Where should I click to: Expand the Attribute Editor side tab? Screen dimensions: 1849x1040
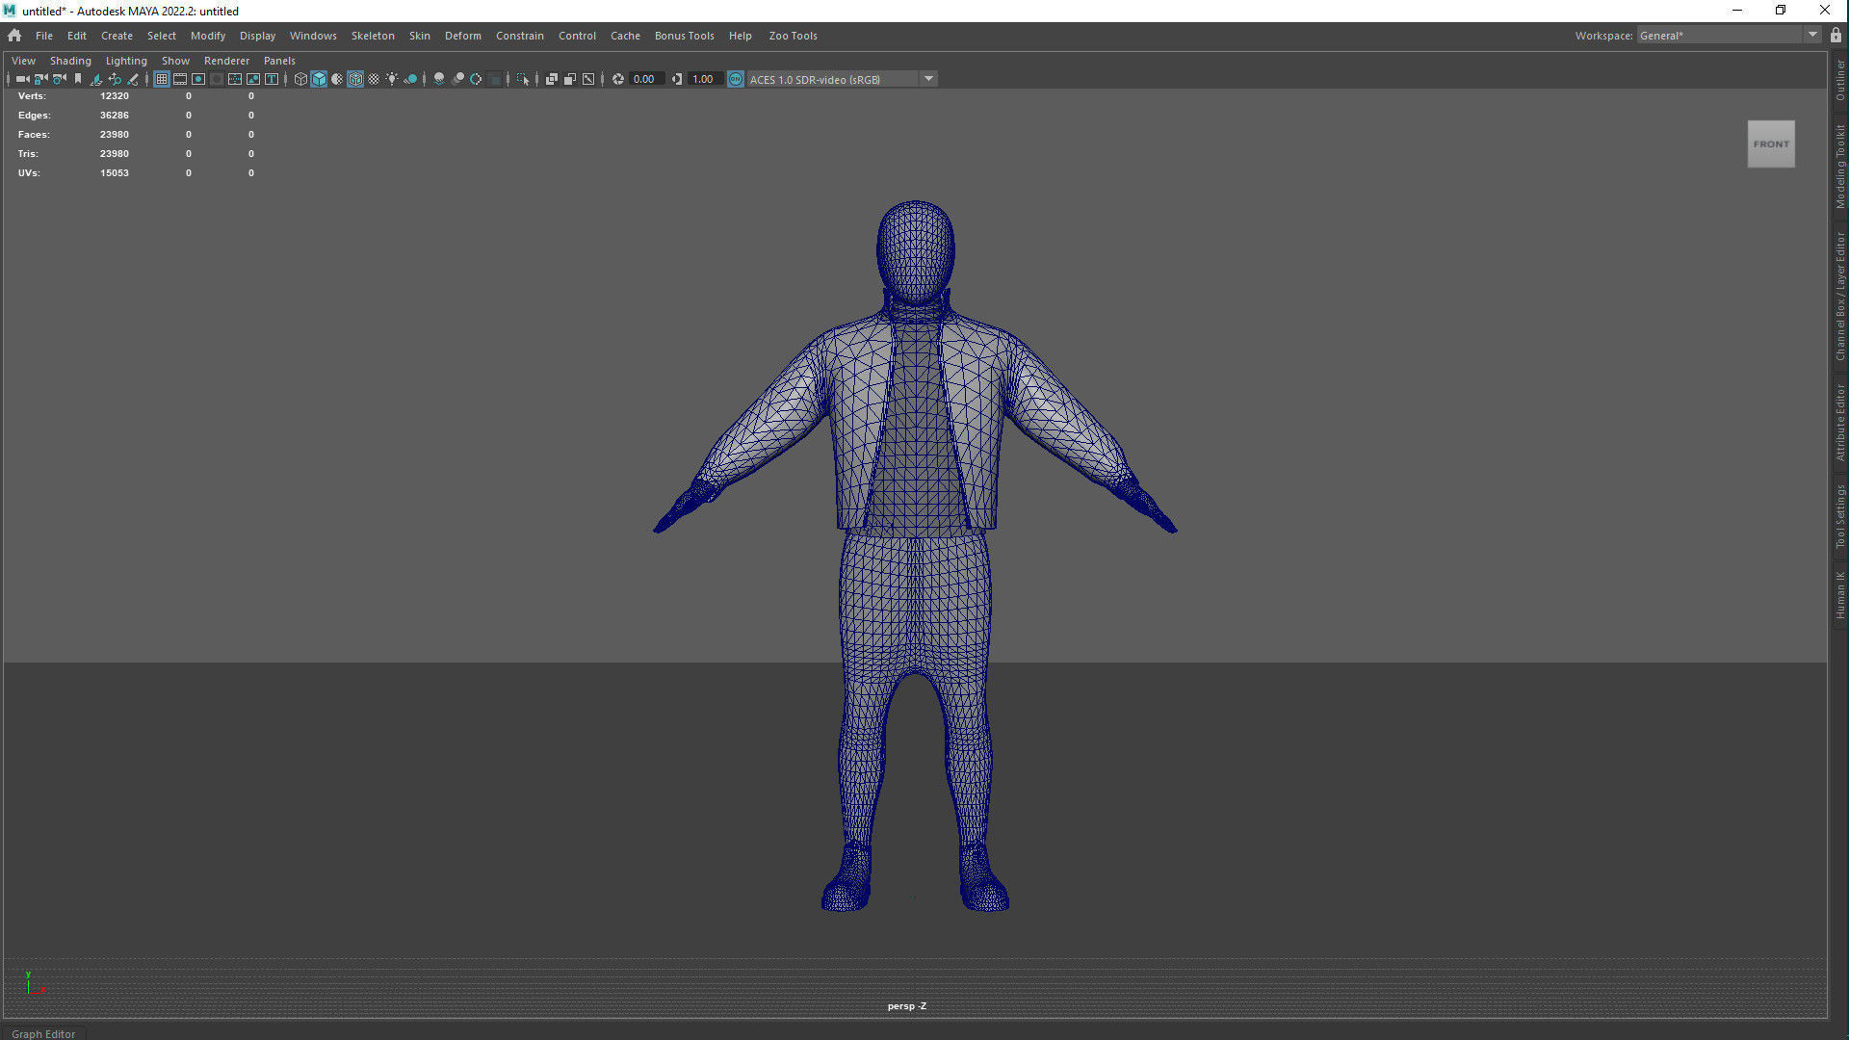(1839, 423)
